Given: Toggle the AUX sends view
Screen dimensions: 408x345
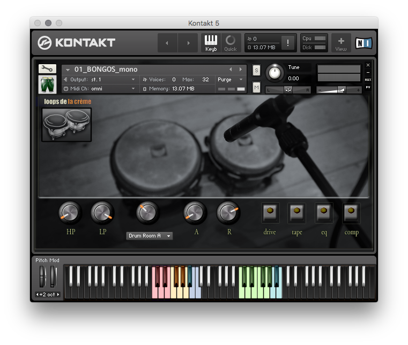Looking at the screenshot, I should click(368, 80).
